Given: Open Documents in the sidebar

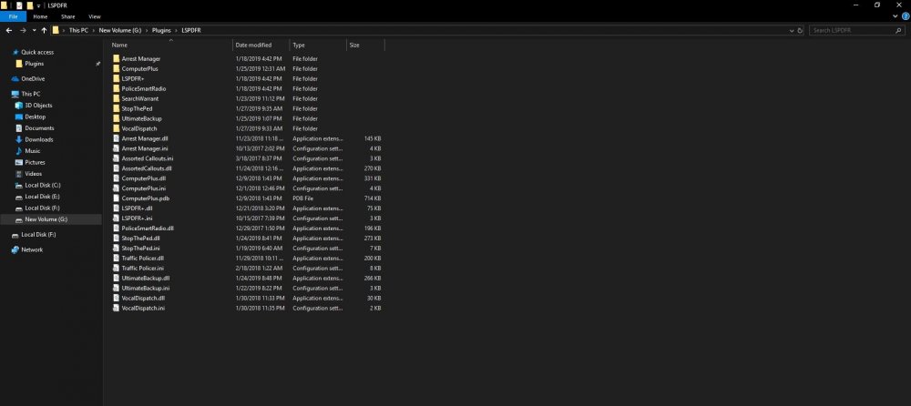Looking at the screenshot, I should tap(39, 128).
